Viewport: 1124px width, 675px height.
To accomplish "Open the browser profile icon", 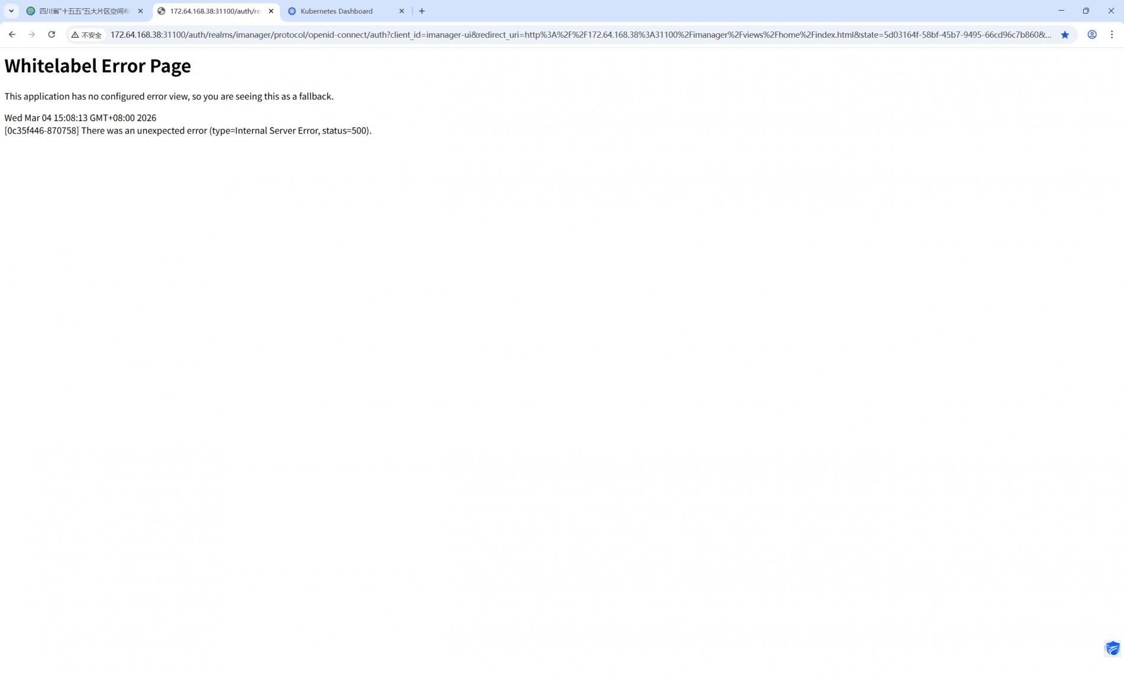I will (x=1092, y=35).
